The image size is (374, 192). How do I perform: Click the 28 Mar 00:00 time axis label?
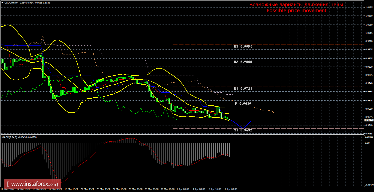136,189
